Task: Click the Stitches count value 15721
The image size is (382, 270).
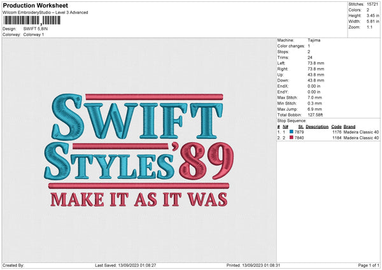Action: coord(373,5)
